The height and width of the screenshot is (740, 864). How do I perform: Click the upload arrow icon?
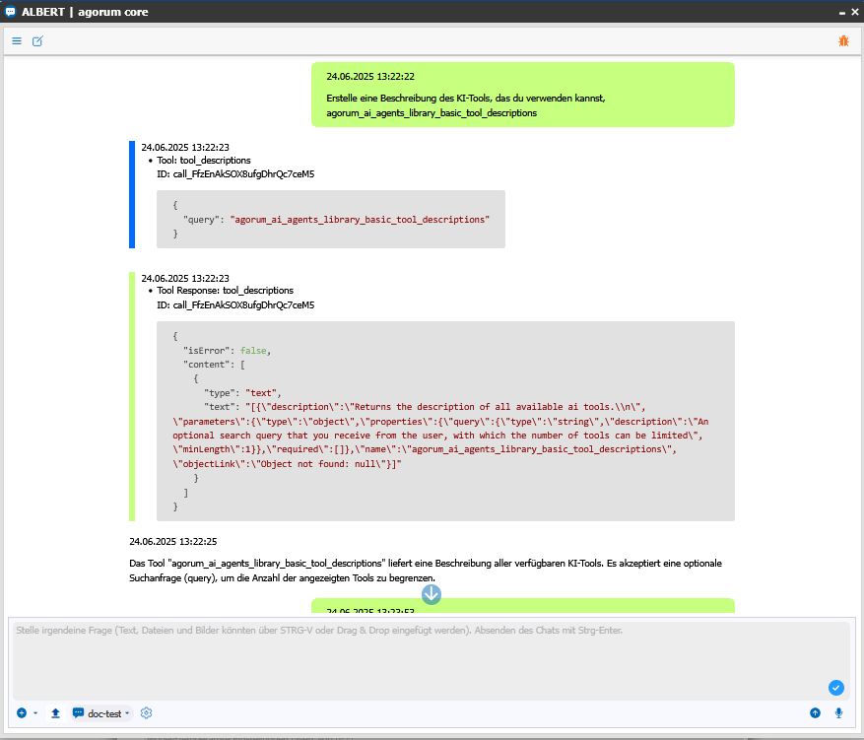click(55, 713)
